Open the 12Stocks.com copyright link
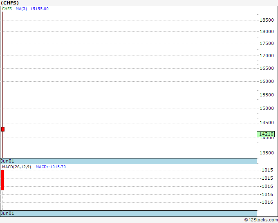Screen dimensions: 278x223 261,220
